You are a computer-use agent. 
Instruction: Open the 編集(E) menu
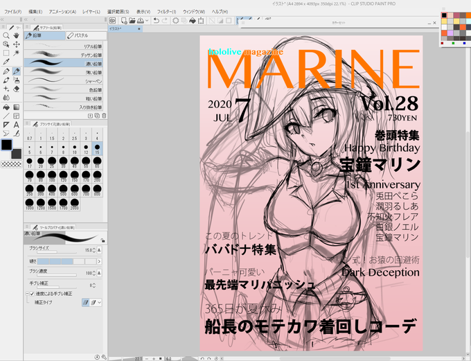(35, 12)
